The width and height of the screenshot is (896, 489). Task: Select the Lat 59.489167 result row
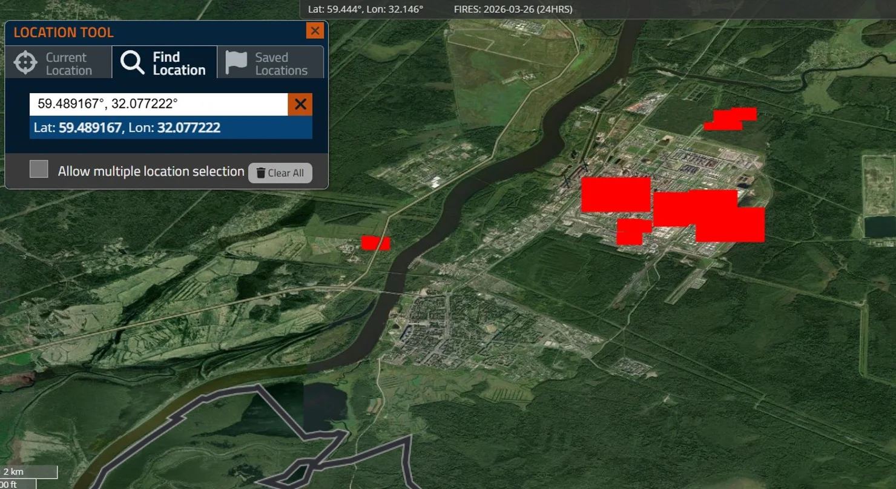(171, 128)
